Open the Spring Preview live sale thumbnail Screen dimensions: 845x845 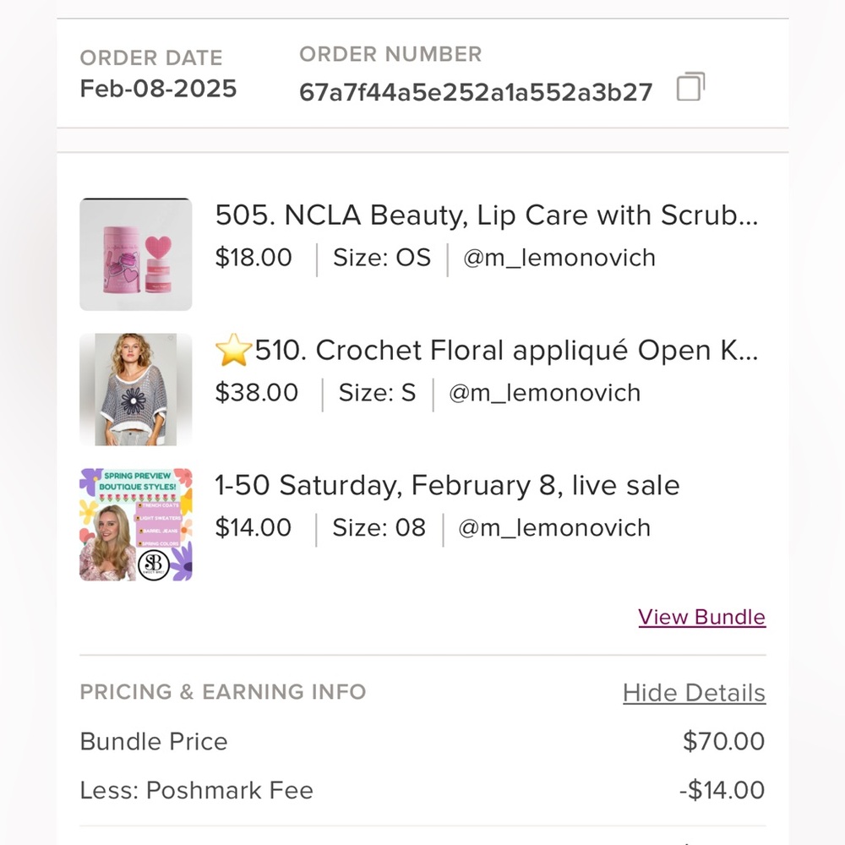click(x=135, y=524)
